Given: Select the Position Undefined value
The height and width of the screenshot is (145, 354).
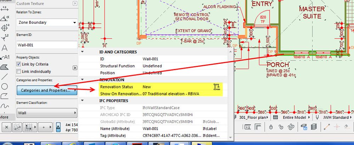Looking at the screenshot, I should 152,73.
